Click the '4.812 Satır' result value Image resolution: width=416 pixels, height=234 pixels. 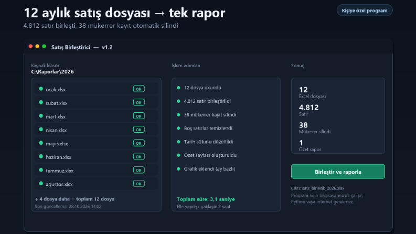coord(309,110)
